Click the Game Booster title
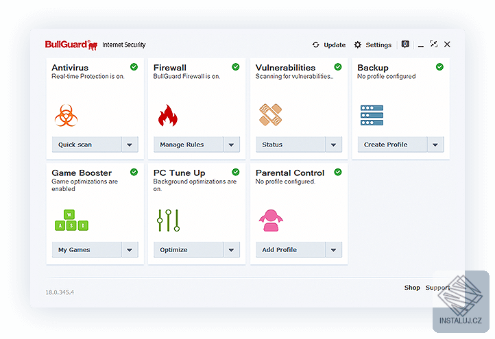This screenshot has height=339, width=495. (x=82, y=173)
